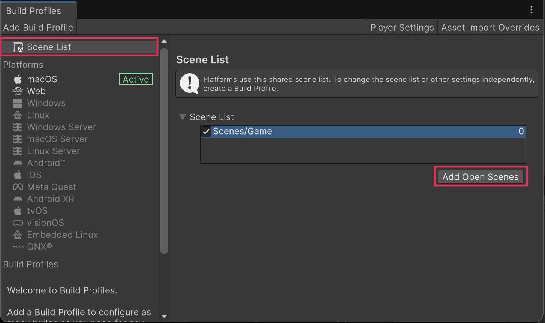This screenshot has width=545, height=323.
Task: Click the Windows logo platform icon
Action: (18, 103)
